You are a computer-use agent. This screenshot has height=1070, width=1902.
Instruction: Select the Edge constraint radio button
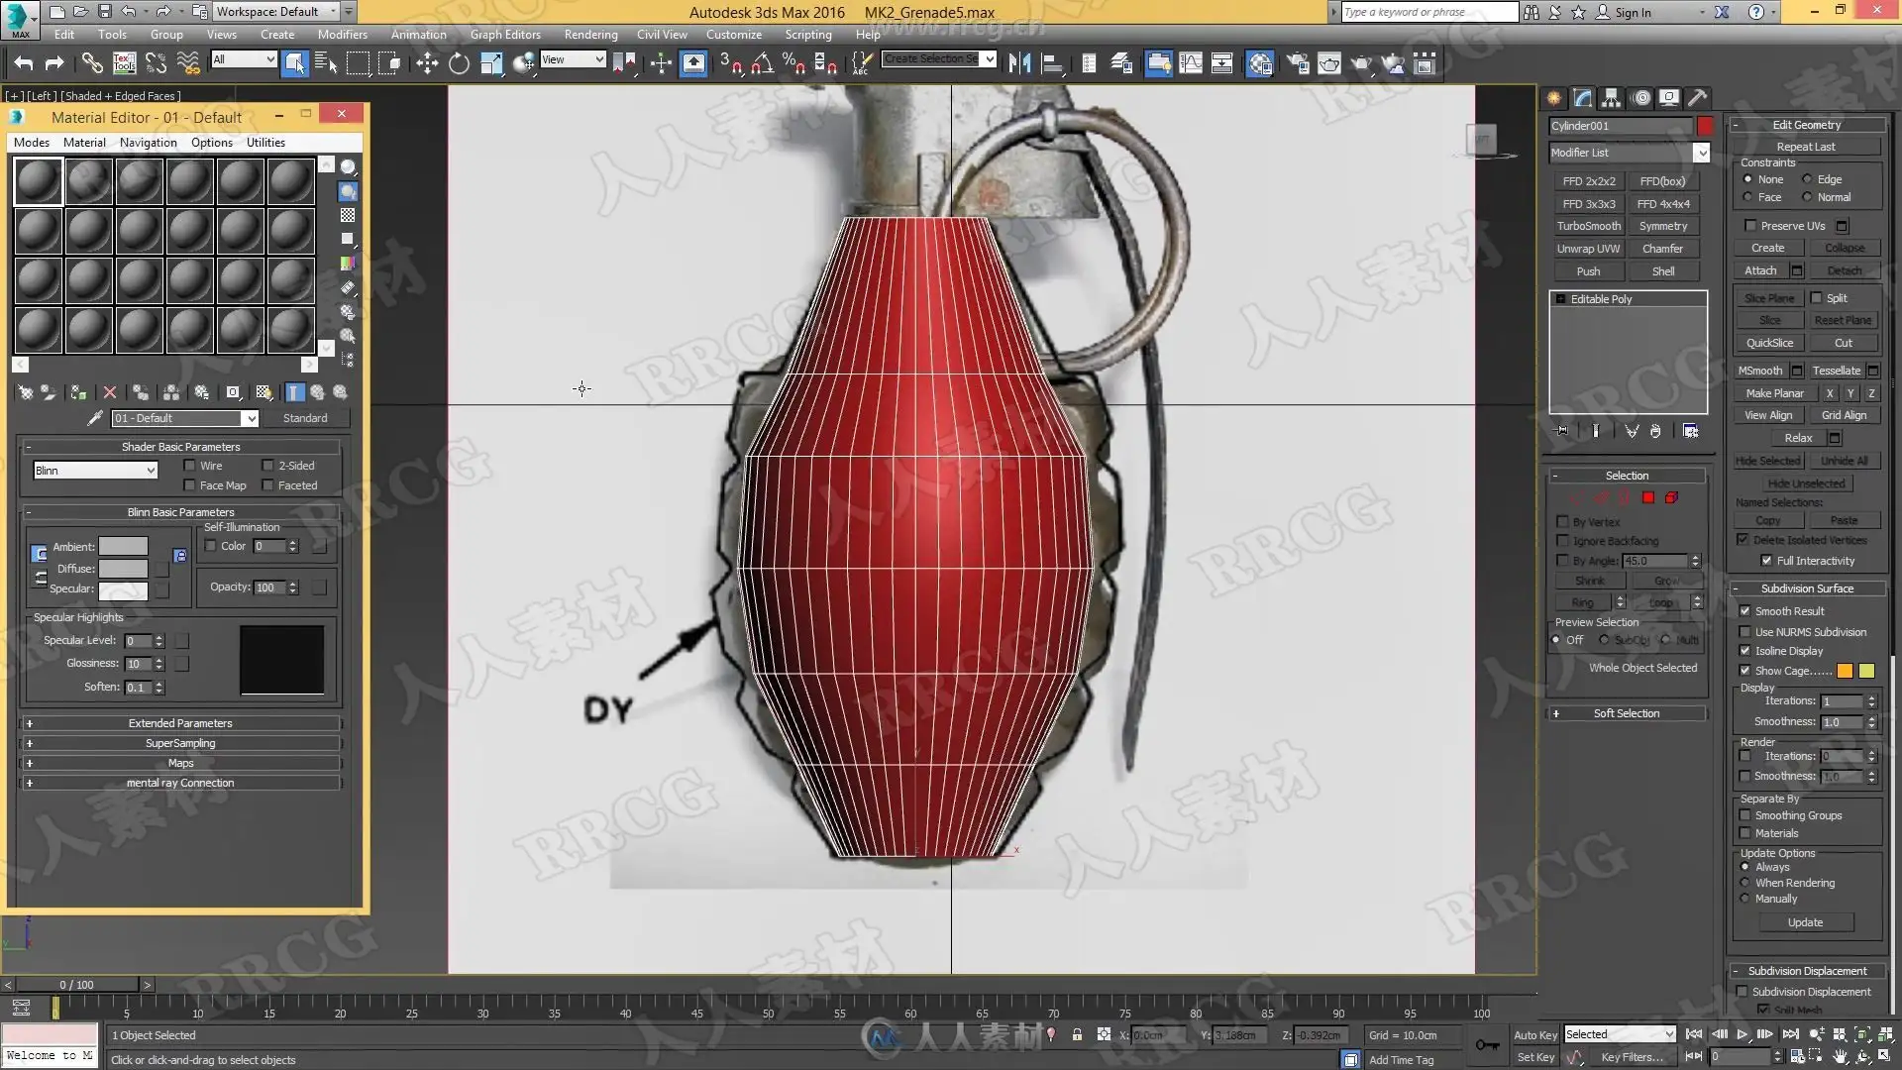coord(1807,179)
